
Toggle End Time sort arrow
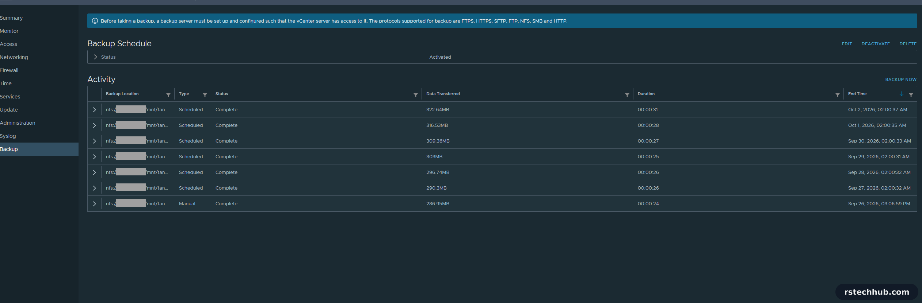[902, 94]
